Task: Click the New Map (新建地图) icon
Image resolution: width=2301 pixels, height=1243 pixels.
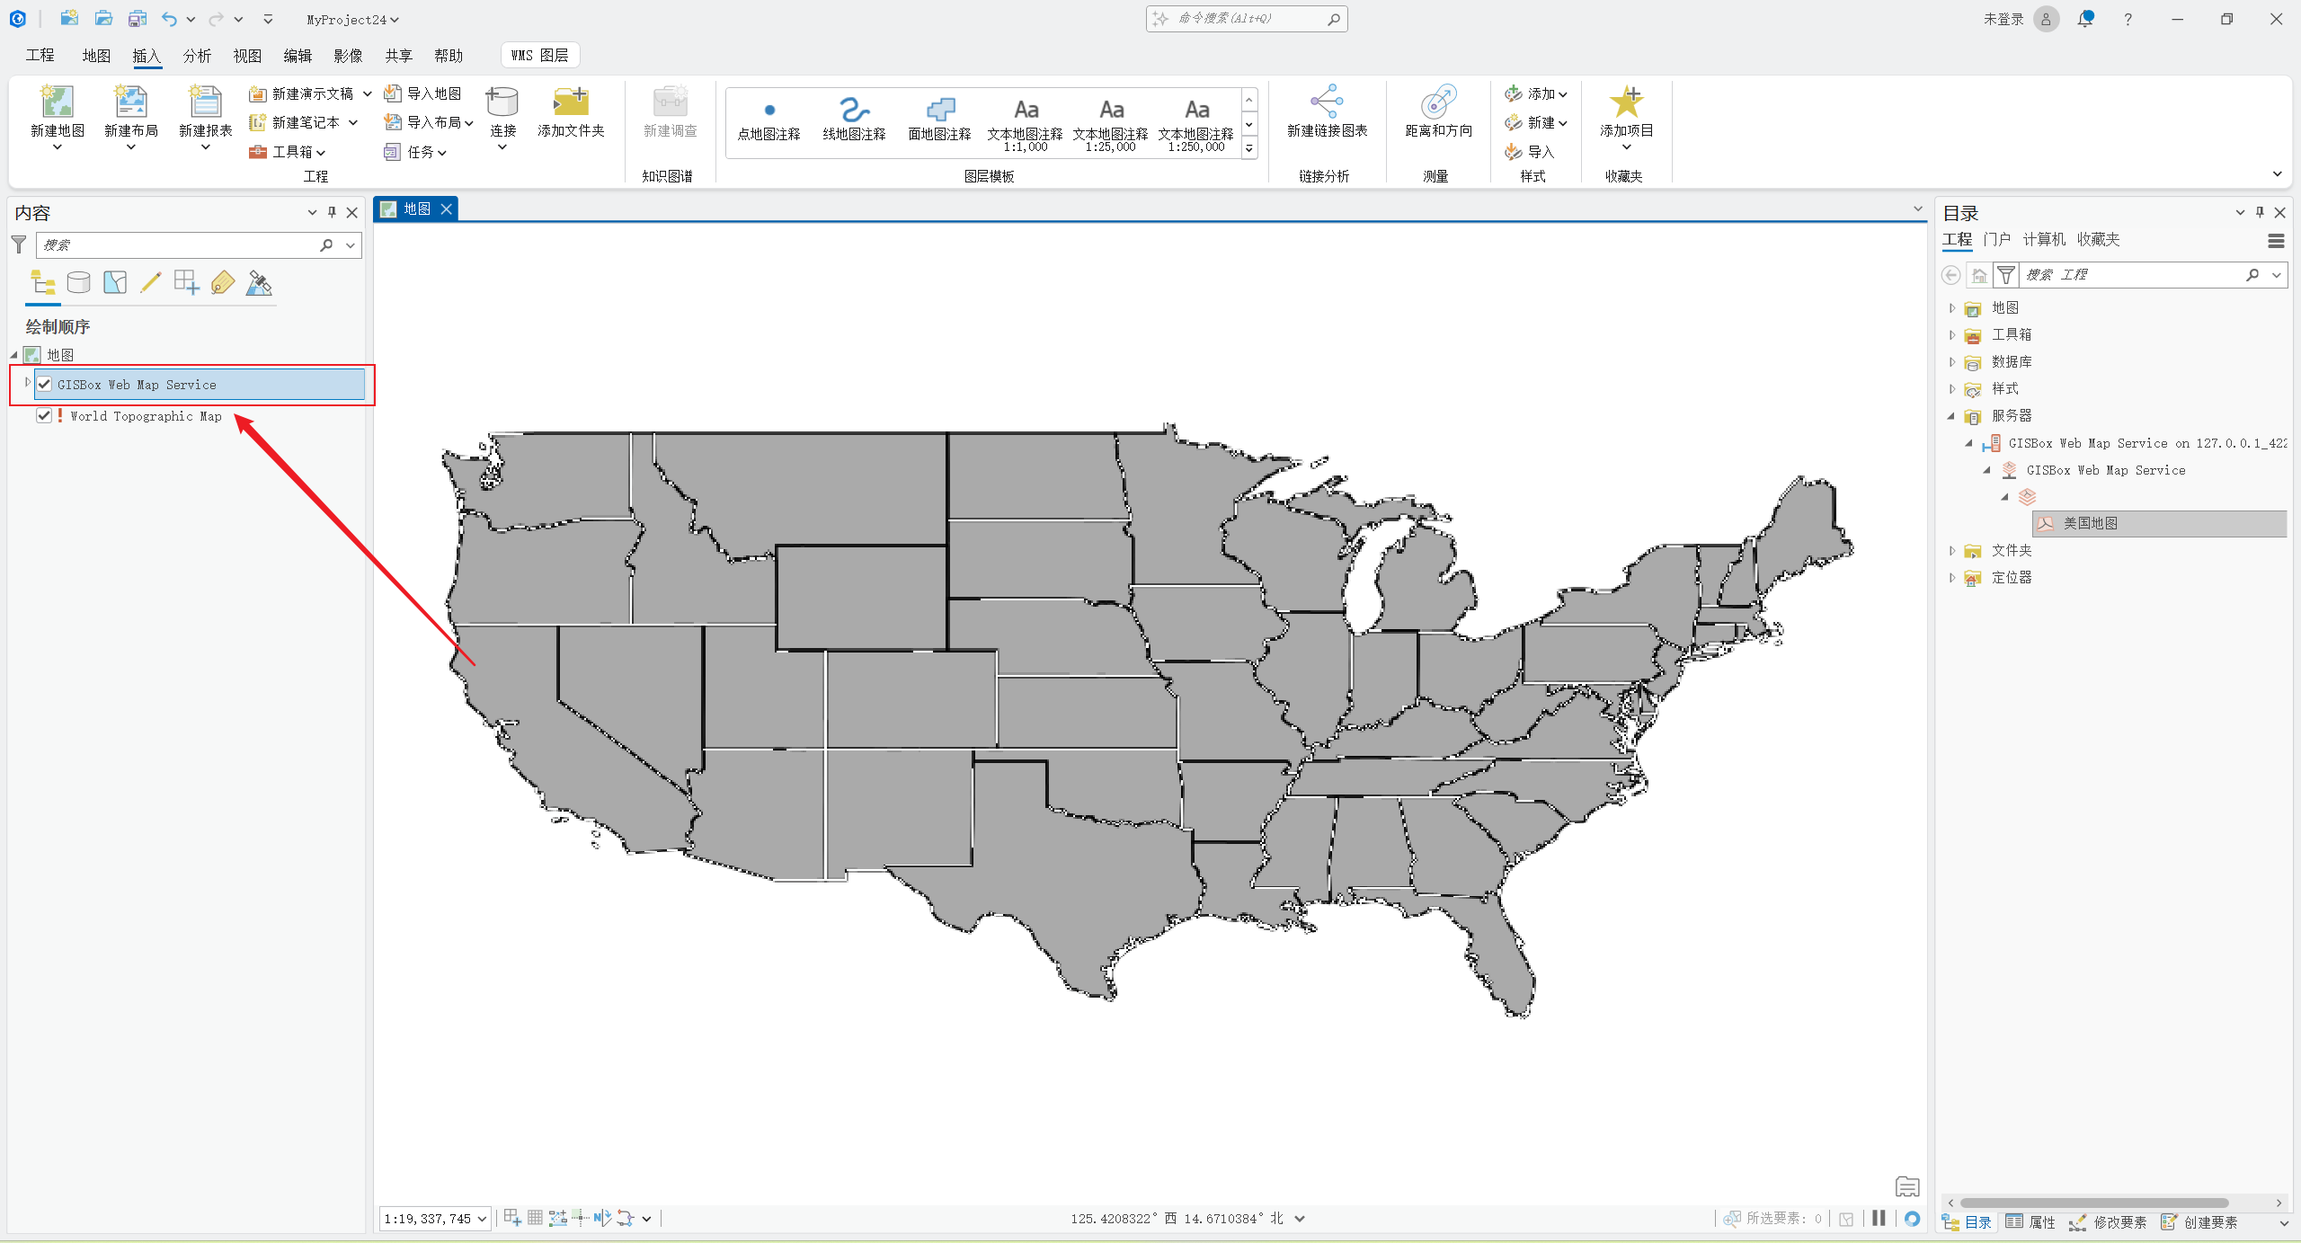Action: (57, 102)
